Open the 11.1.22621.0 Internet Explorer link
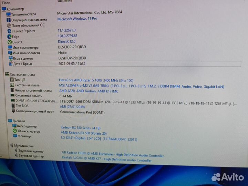248x186 pixels. pyautogui.click(x=66, y=30)
